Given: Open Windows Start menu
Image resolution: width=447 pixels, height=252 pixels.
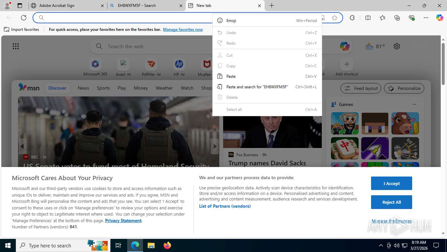Looking at the screenshot, I should pos(8,245).
